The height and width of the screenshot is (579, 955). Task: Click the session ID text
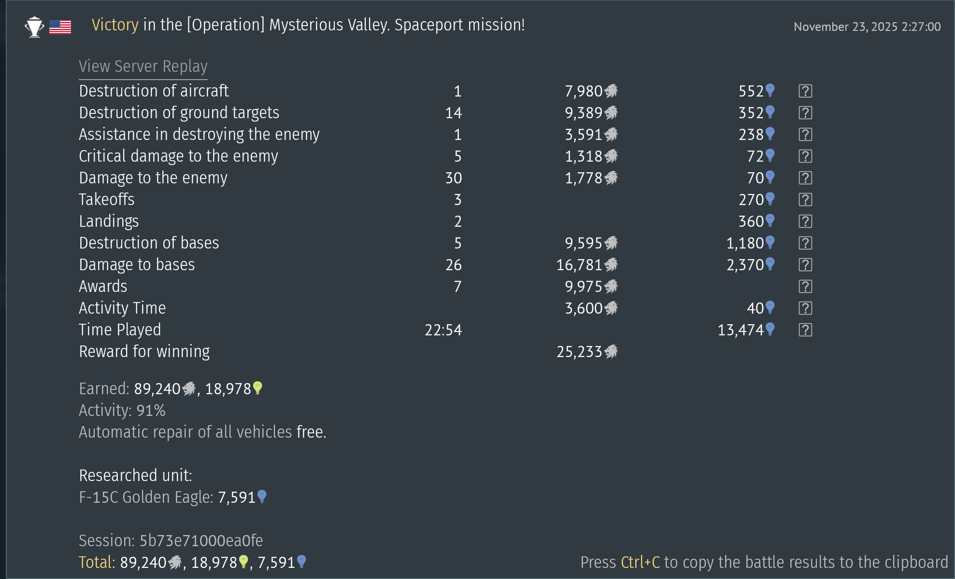pos(200,541)
